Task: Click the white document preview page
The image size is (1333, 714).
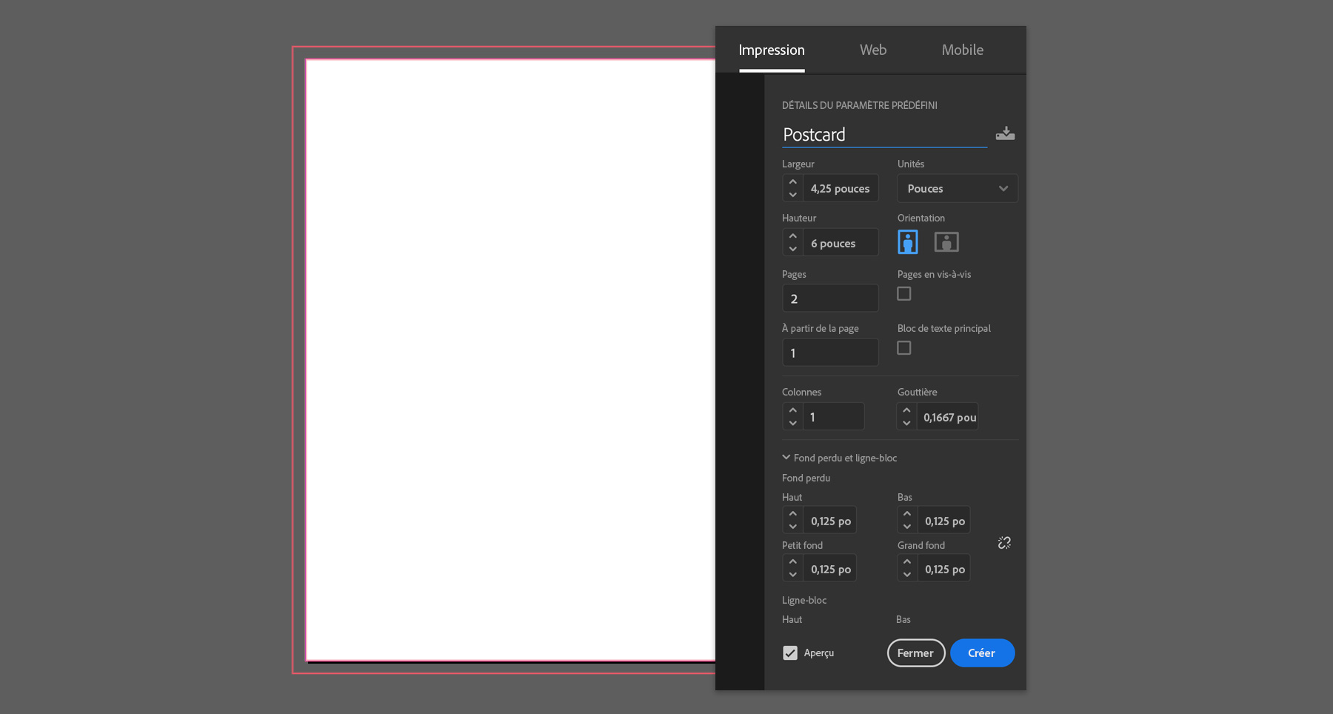Action: [x=511, y=360]
